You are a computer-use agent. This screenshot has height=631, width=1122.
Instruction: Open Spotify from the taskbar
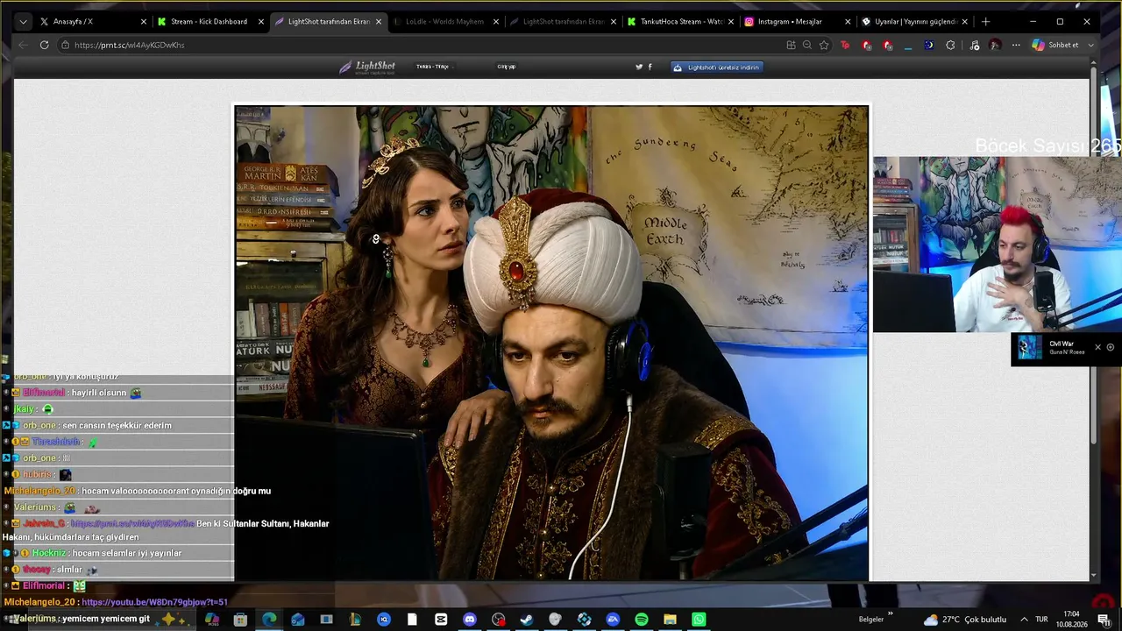pos(642,620)
